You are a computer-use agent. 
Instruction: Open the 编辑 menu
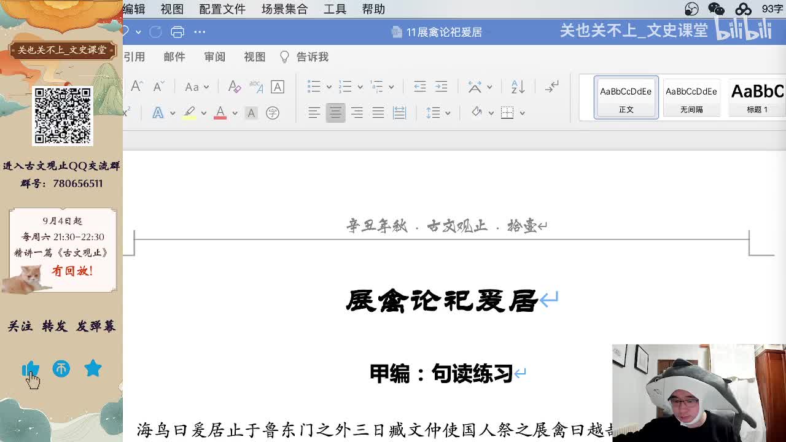(134, 9)
